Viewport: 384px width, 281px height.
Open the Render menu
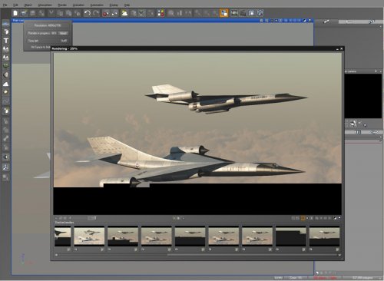[x=62, y=5]
